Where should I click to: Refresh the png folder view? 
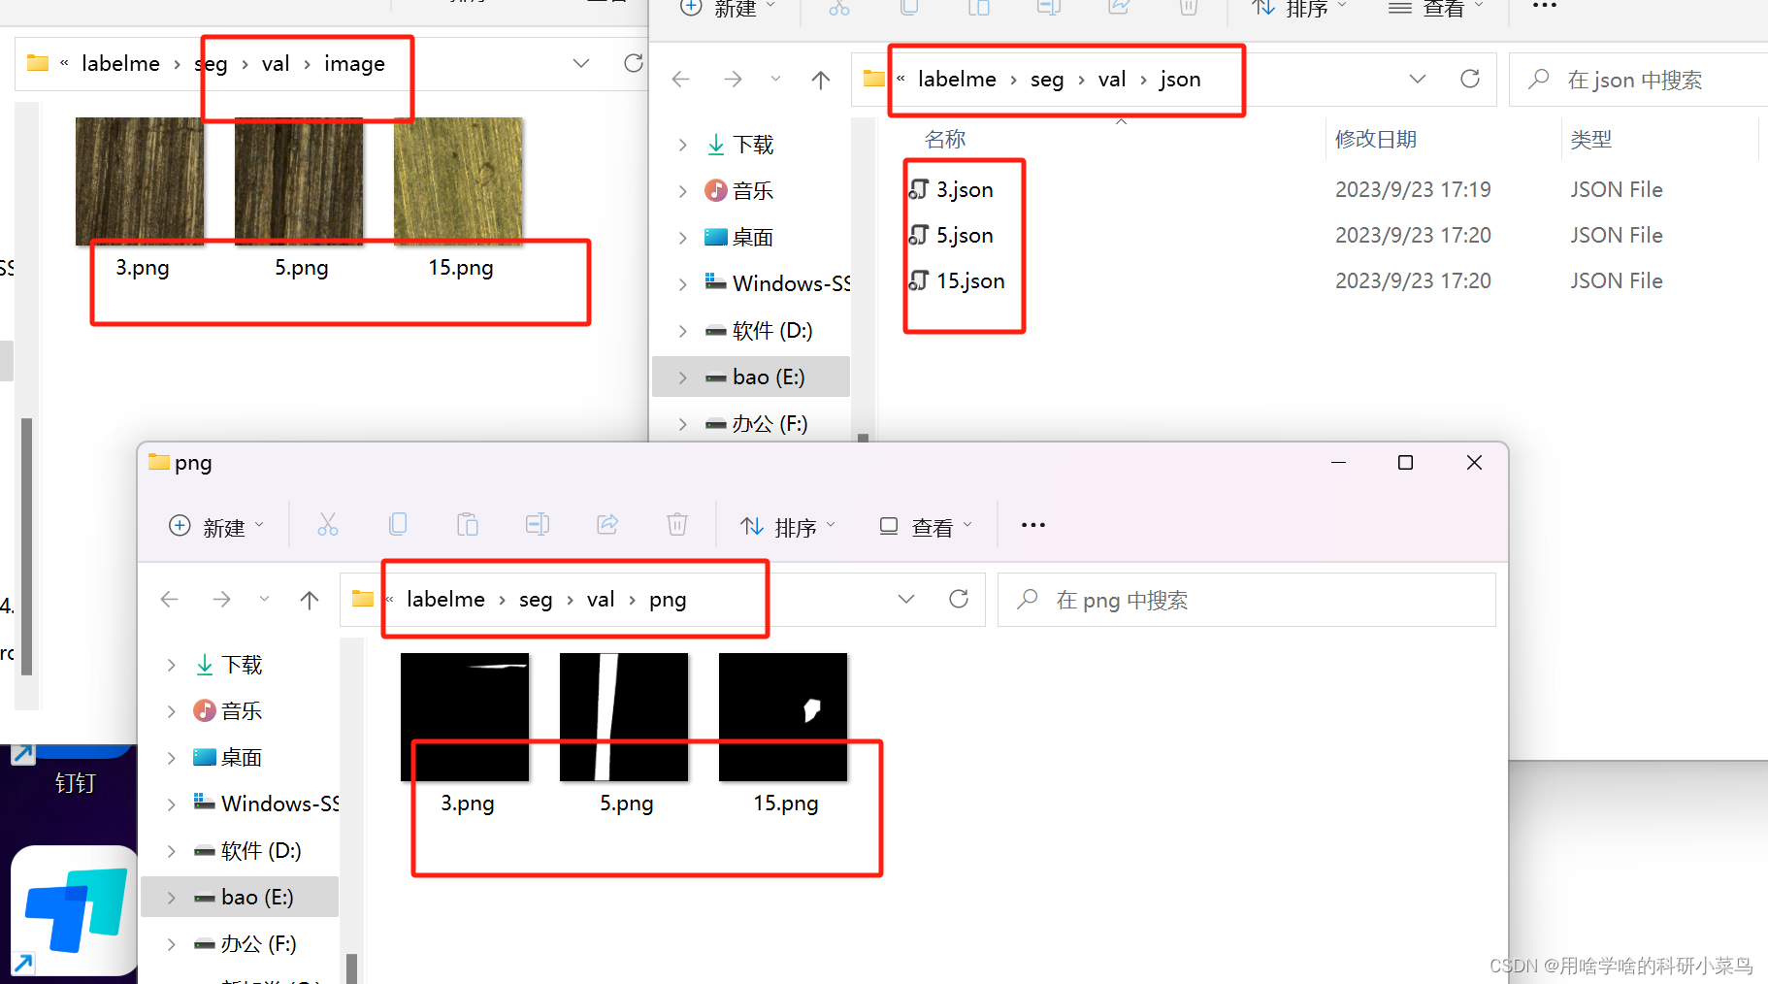(x=959, y=599)
